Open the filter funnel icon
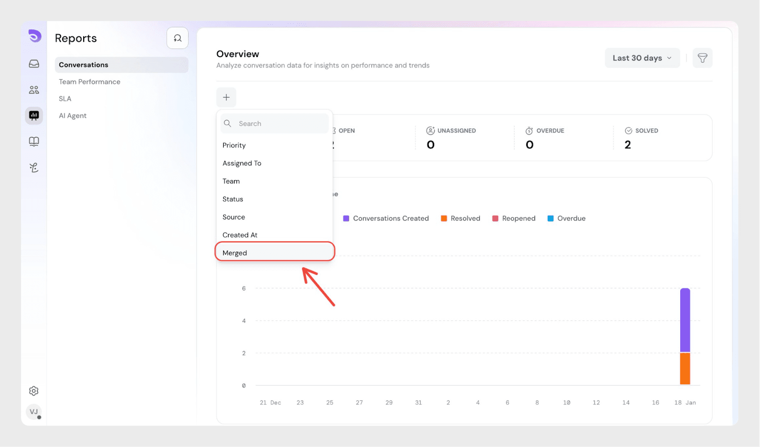This screenshot has height=447, width=760. pos(702,58)
